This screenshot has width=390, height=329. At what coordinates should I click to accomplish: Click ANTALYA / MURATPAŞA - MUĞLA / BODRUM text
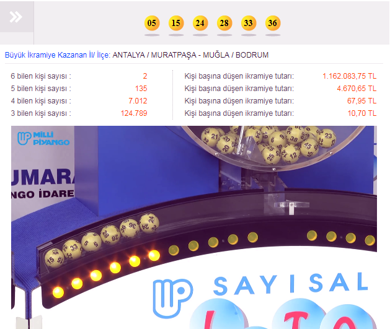click(190, 55)
